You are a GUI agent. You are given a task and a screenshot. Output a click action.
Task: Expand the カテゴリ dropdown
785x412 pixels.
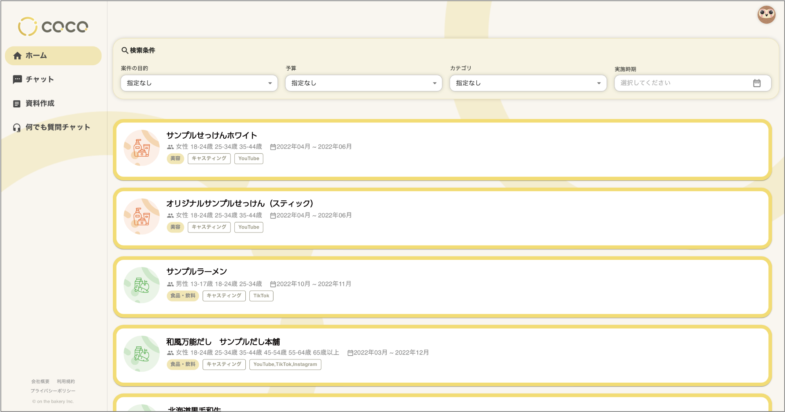(x=528, y=83)
